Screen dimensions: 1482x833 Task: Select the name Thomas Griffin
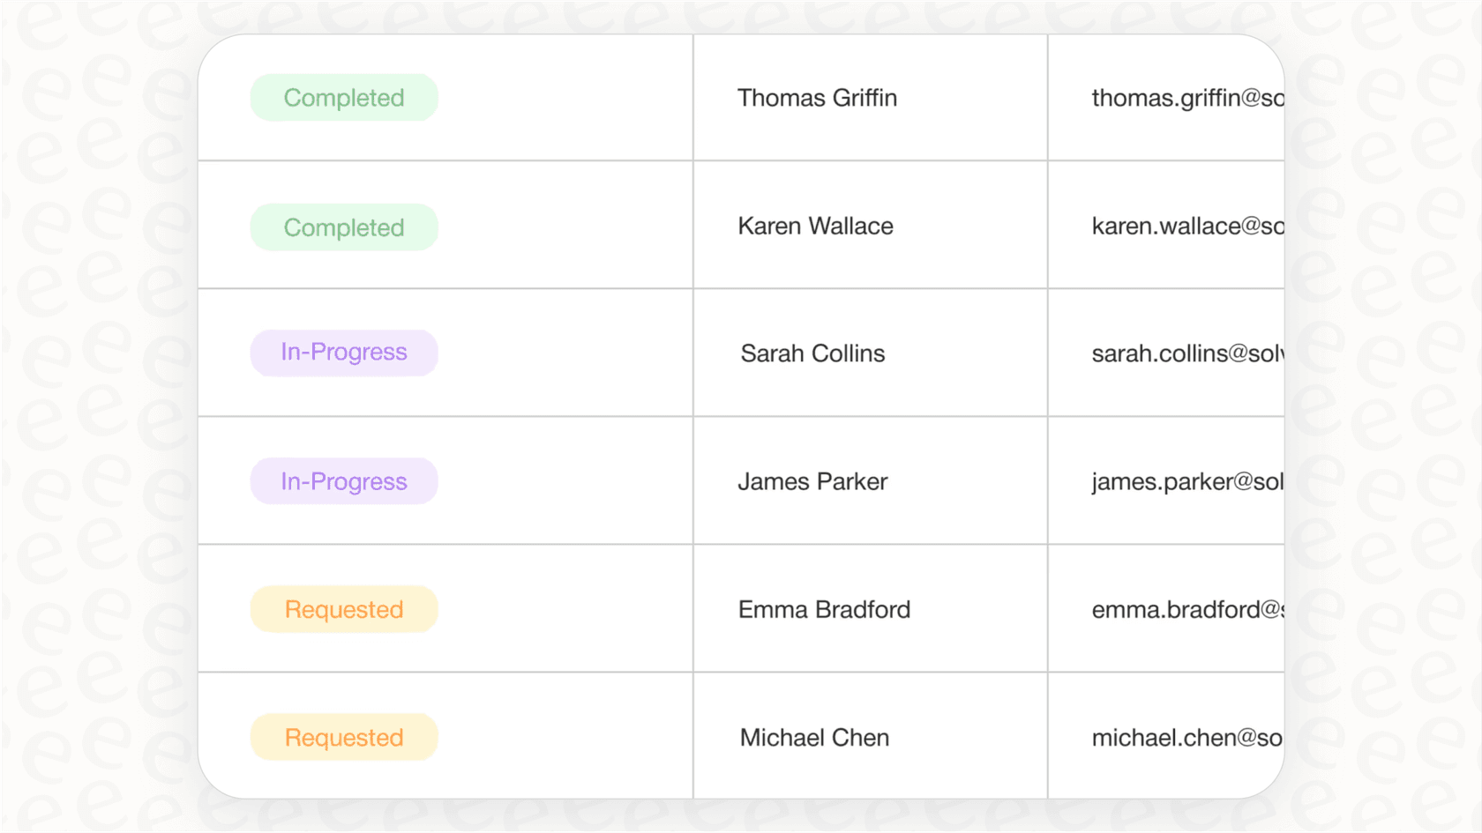(817, 98)
